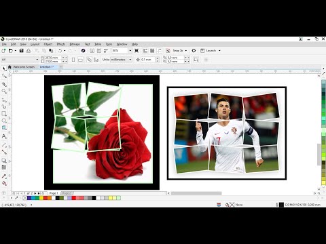Open the palette flyout arrow by the color bar
326x244 pixels.
point(11,198)
